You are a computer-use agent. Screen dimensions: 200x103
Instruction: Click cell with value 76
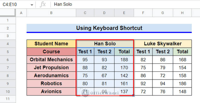[x=163, y=91]
